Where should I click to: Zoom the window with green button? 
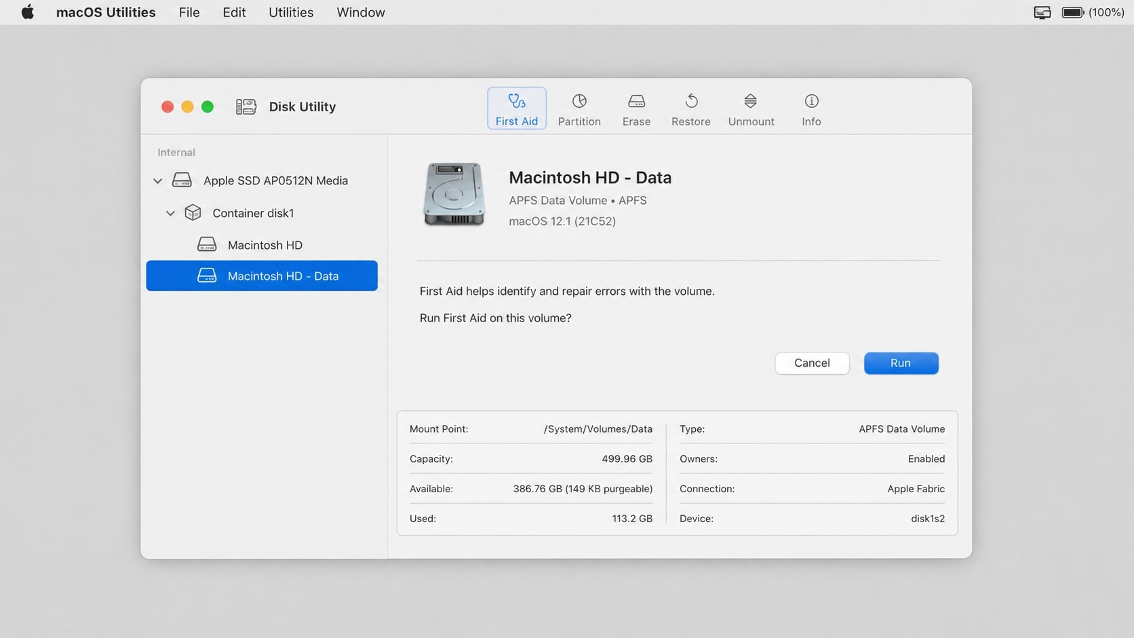click(208, 106)
